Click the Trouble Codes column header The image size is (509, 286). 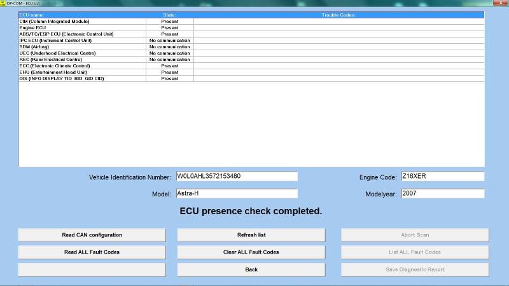click(x=338, y=15)
